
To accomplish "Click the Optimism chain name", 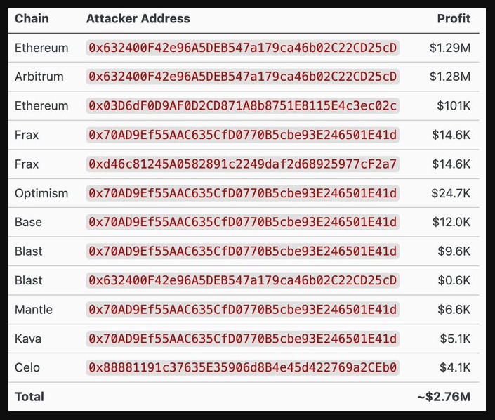I will 41,193.
